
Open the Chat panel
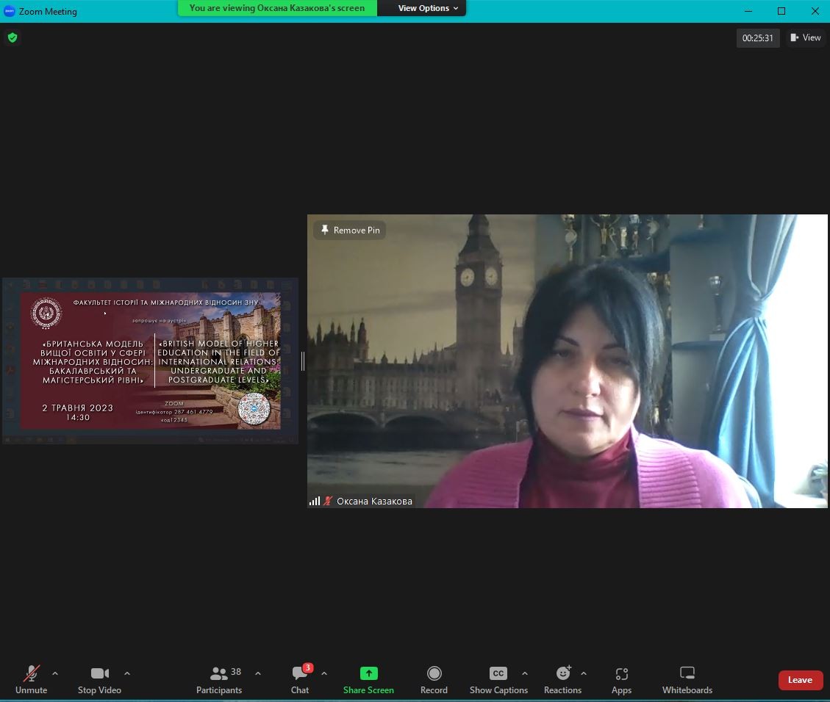coord(300,679)
